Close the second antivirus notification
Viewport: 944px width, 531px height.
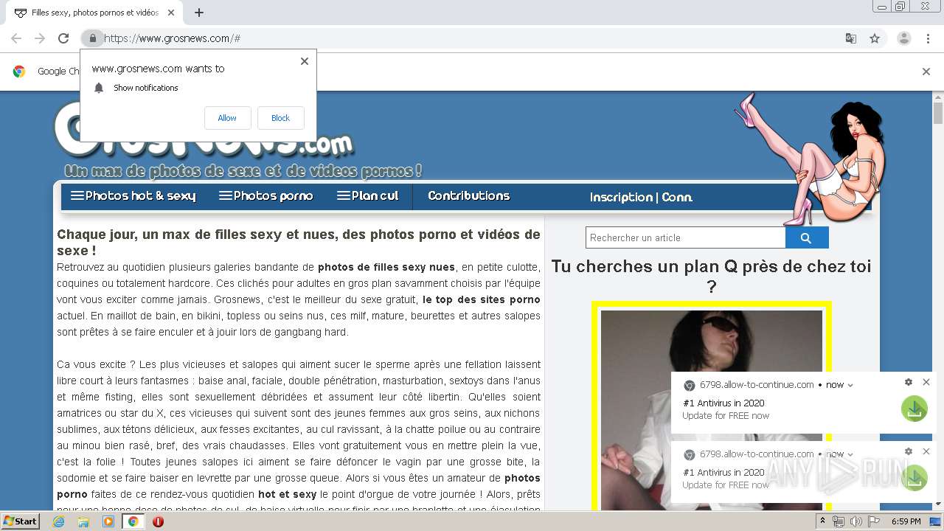(x=926, y=451)
